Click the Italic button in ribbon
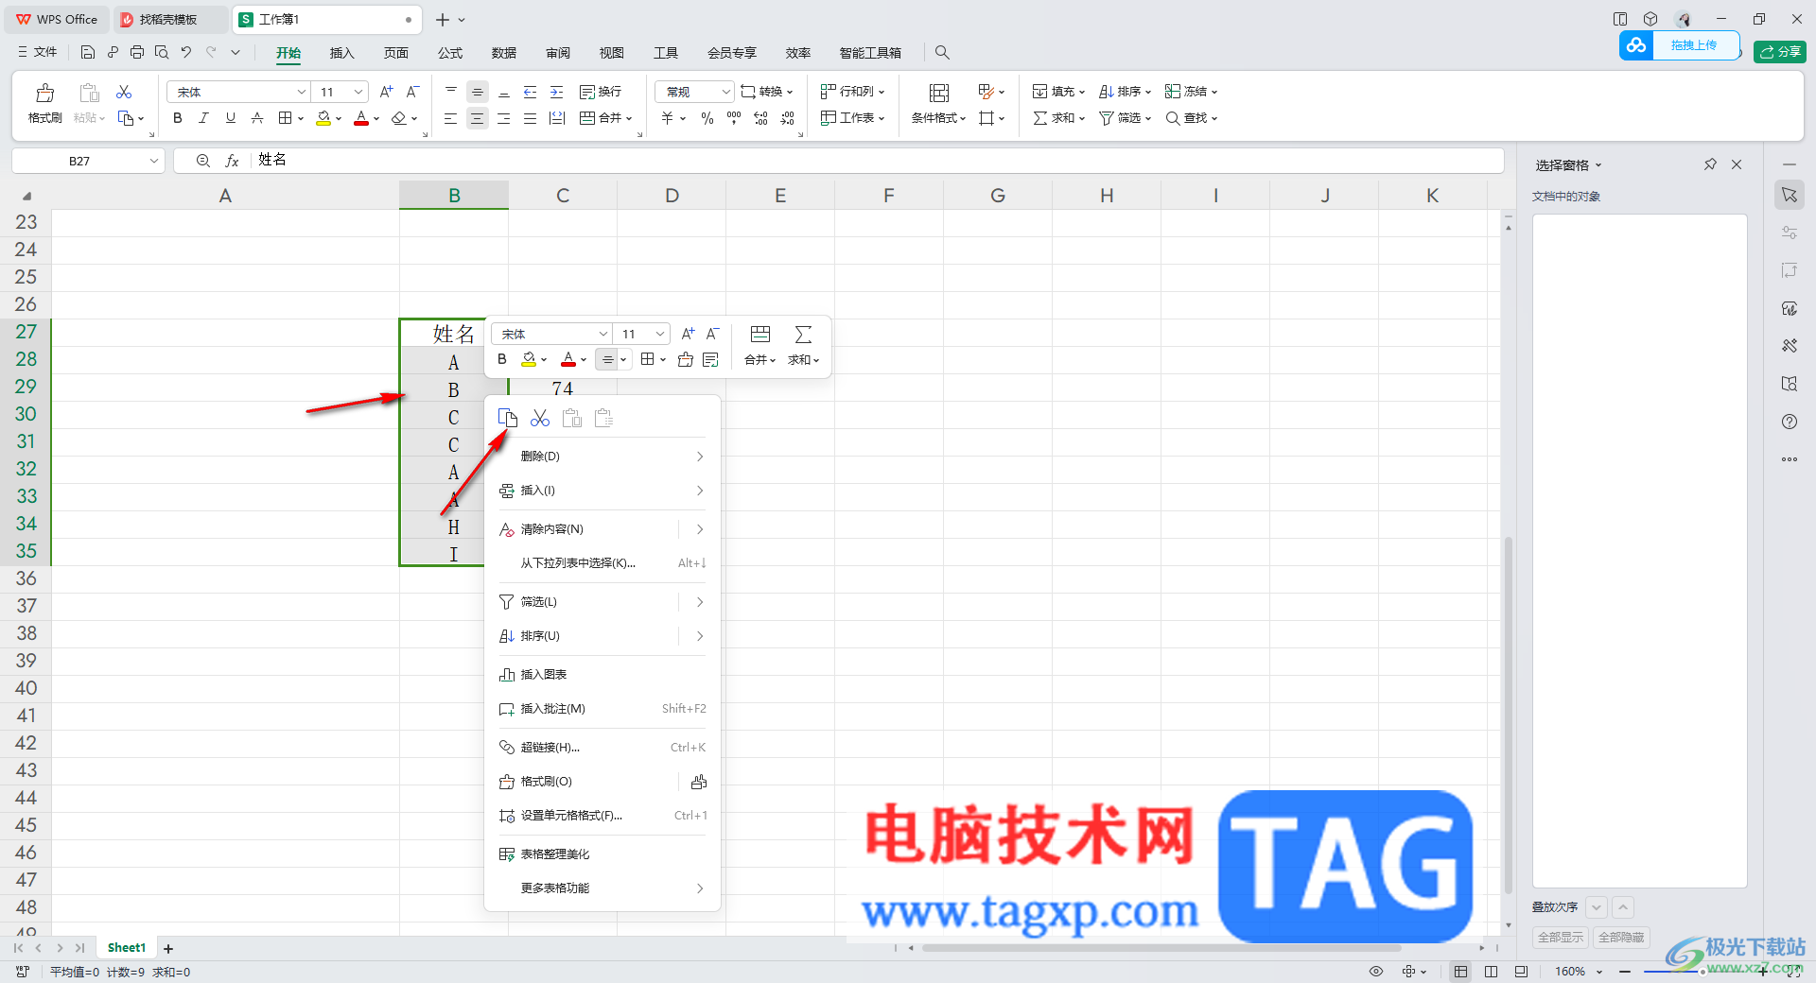Viewport: 1816px width, 983px height. (x=203, y=118)
